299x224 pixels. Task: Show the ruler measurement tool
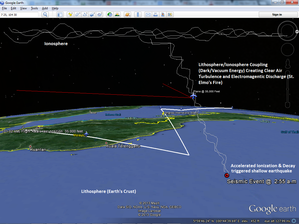point(138,15)
